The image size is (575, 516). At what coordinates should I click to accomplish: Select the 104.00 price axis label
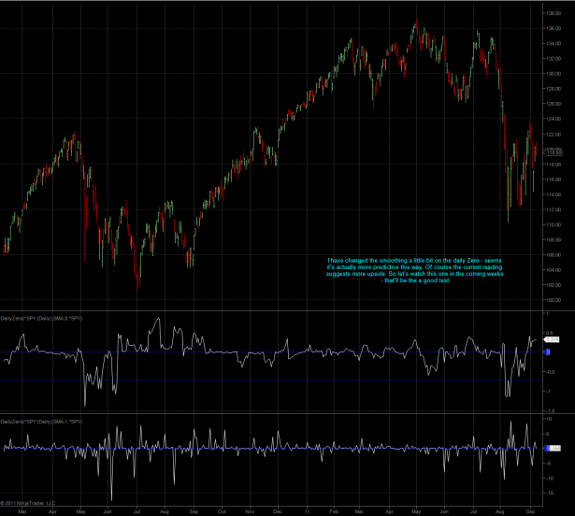[x=553, y=270]
